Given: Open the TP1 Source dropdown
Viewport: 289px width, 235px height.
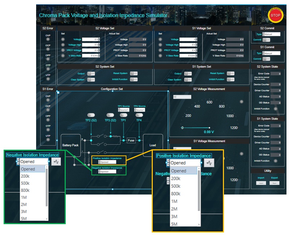Looking at the screenshot, I should click(124, 110).
